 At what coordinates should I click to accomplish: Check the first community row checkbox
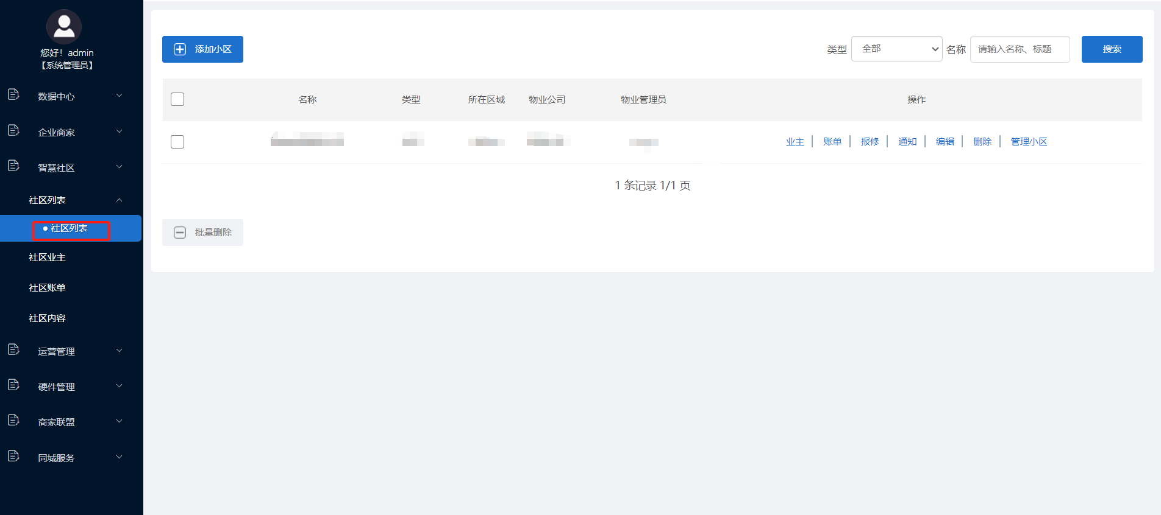(x=177, y=142)
